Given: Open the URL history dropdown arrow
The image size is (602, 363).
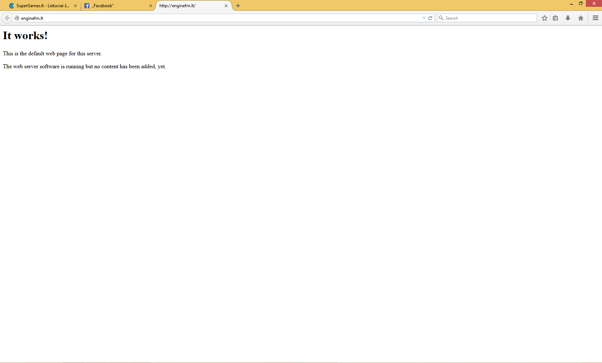Looking at the screenshot, I should (424, 18).
